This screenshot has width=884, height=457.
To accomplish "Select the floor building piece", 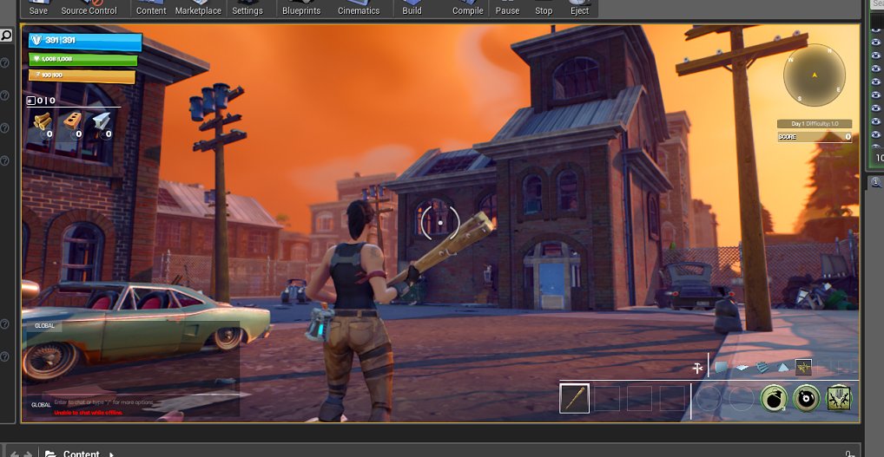I will (x=742, y=368).
